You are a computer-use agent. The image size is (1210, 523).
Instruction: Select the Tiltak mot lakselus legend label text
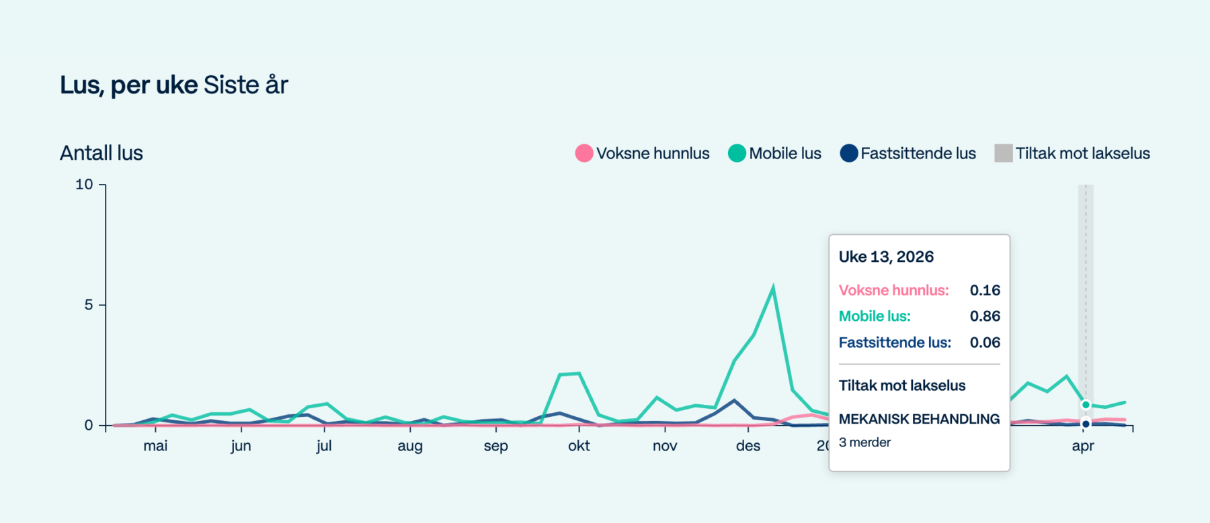pos(1082,154)
